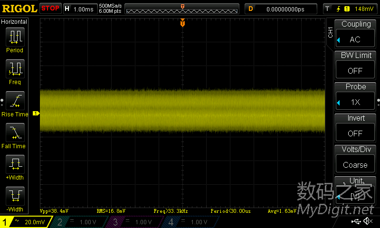Select the -Width measurement icon
The width and height of the screenshot is (380, 228).
pos(15,196)
